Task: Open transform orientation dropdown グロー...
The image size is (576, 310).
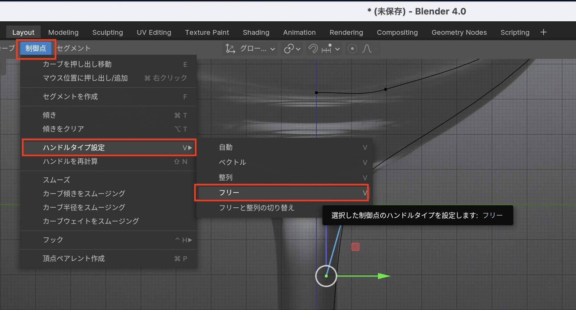Action: click(250, 49)
